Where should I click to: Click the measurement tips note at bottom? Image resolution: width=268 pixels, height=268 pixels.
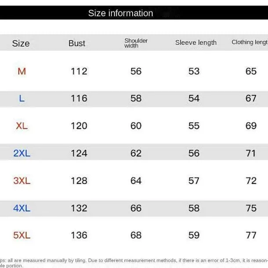134,263
